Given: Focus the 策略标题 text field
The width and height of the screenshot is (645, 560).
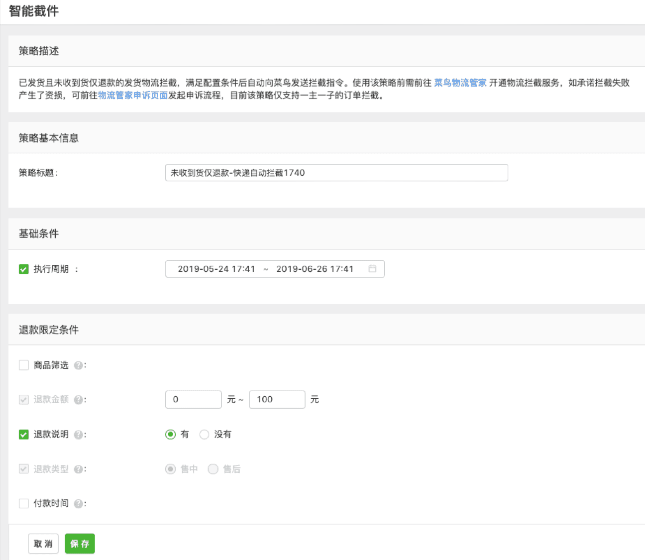Looking at the screenshot, I should click(336, 173).
